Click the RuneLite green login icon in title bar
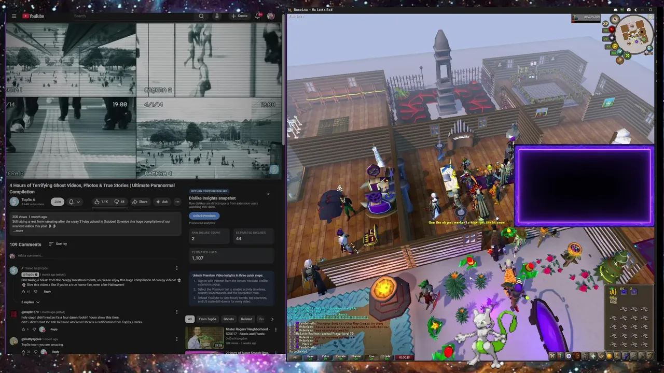Image resolution: width=664 pixels, height=373 pixels. click(x=622, y=10)
